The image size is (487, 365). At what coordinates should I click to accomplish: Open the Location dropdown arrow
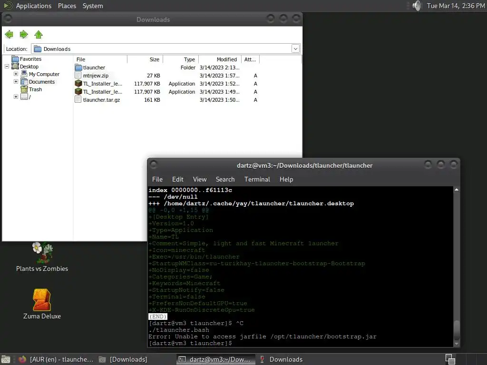pos(295,49)
